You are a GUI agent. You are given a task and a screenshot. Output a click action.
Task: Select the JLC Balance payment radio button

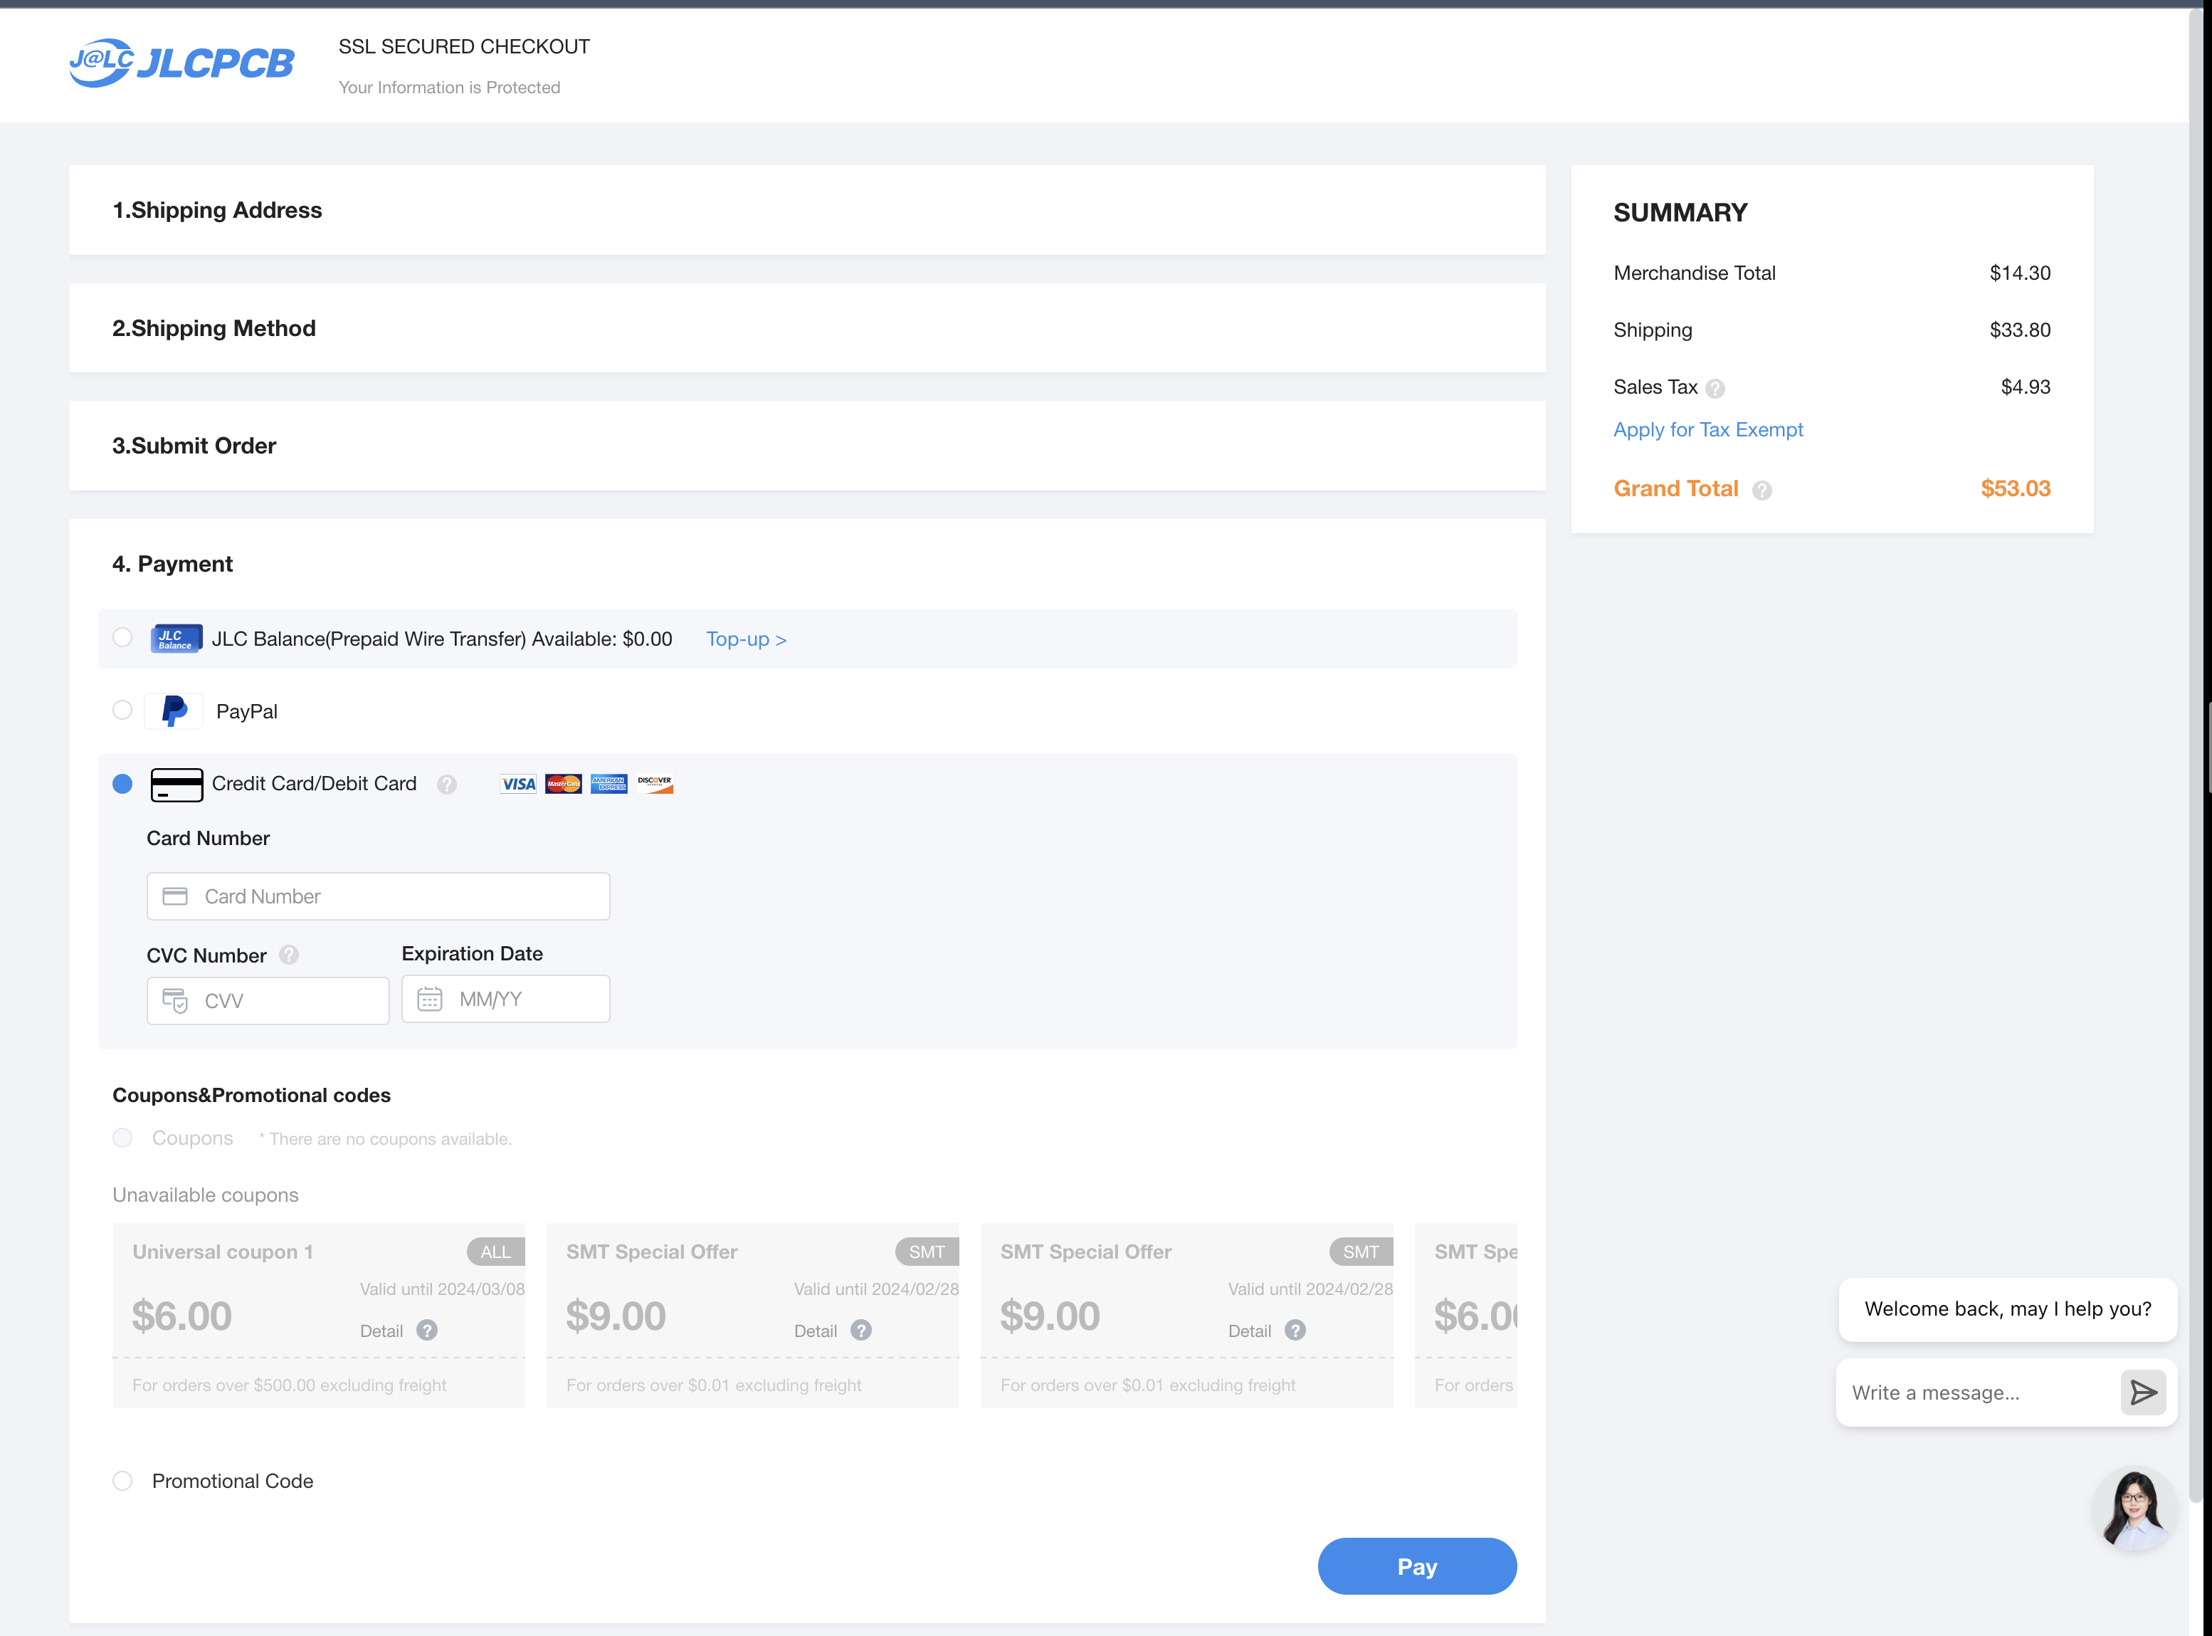122,638
